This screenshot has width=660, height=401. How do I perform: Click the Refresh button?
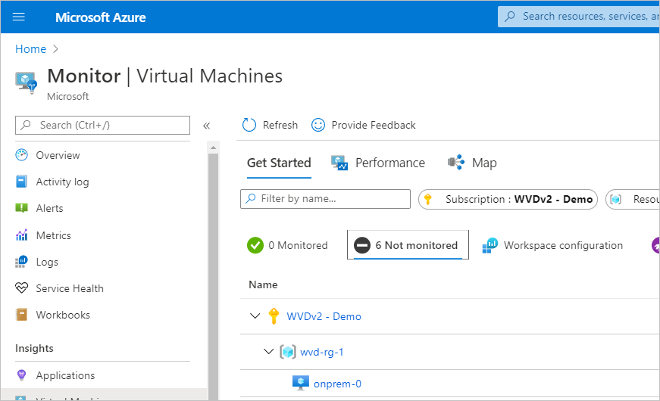[270, 125]
